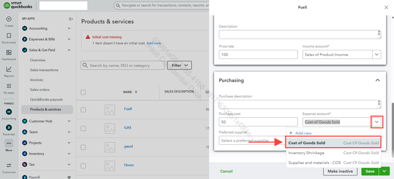This screenshot has height=179, width=394.
Task: Click the gasol product image placeholder
Action: (110, 147)
